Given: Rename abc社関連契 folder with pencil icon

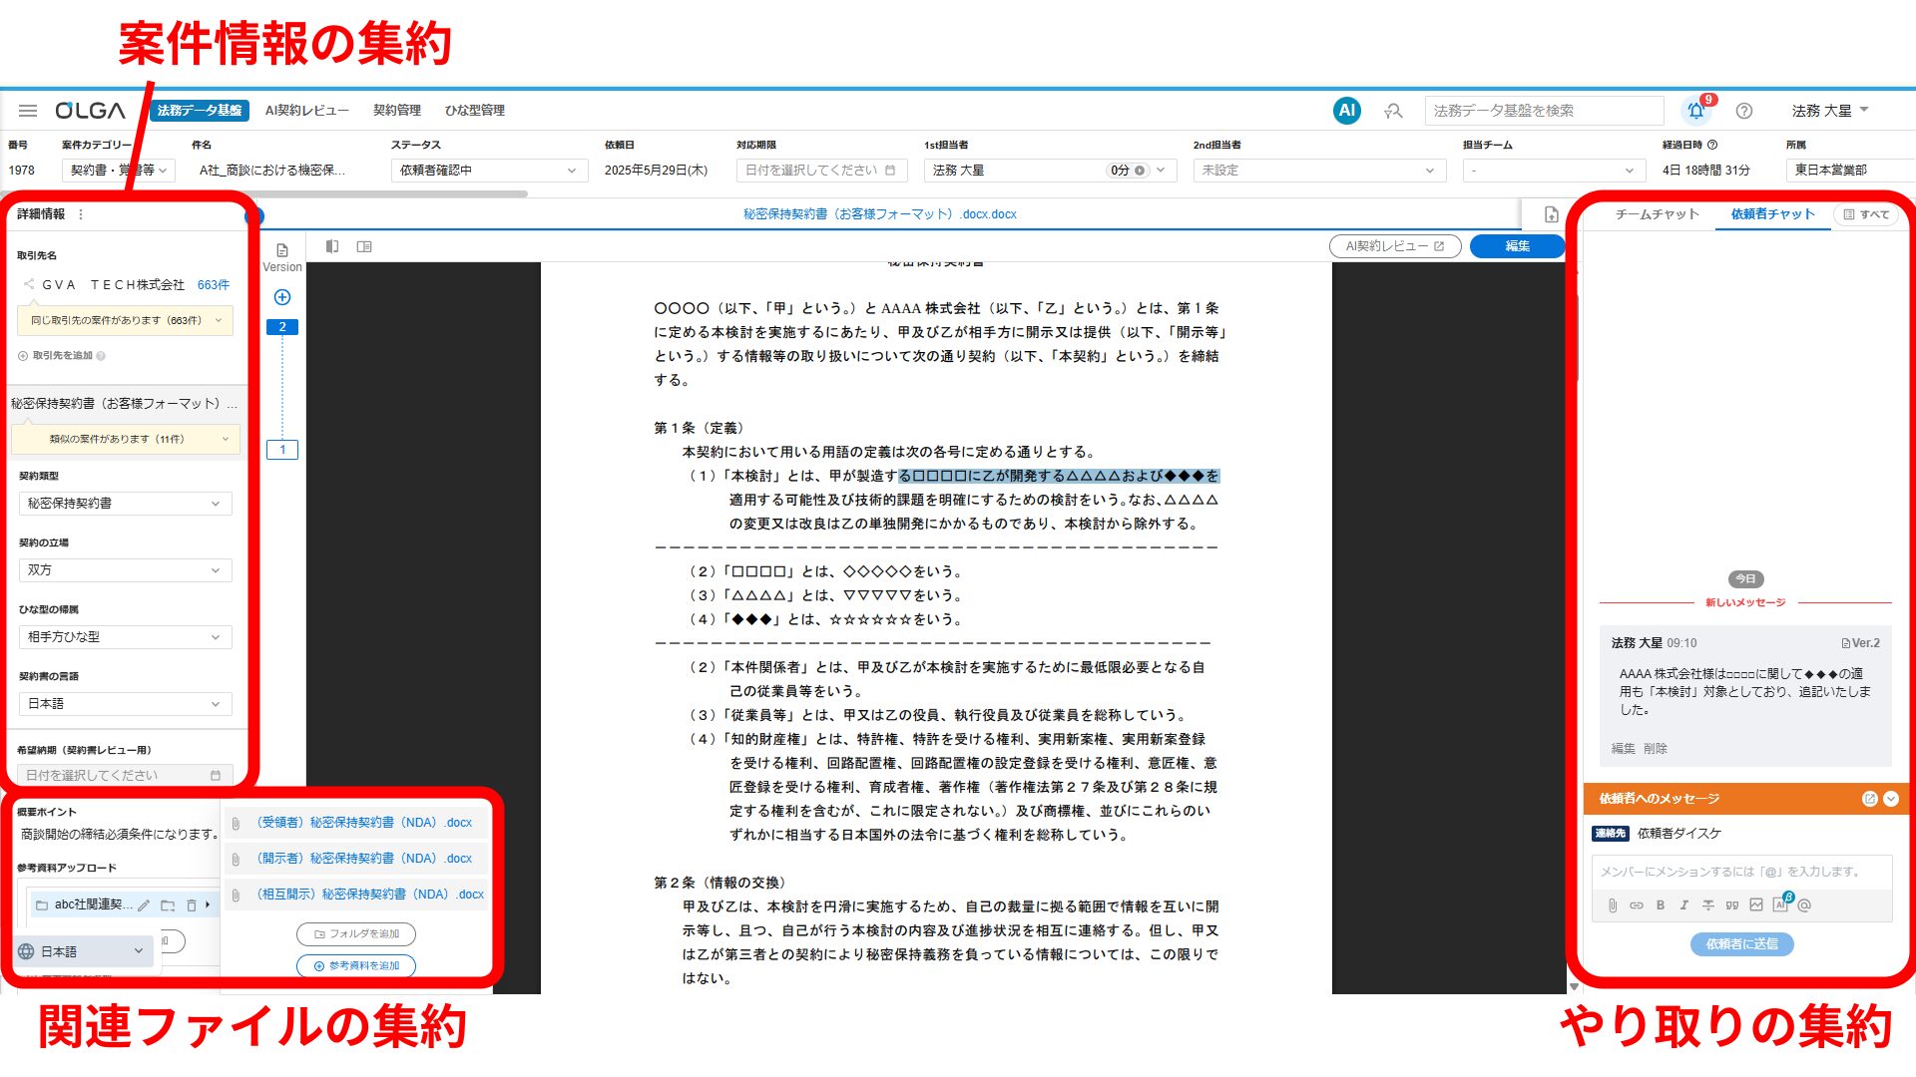Looking at the screenshot, I should 144,905.
